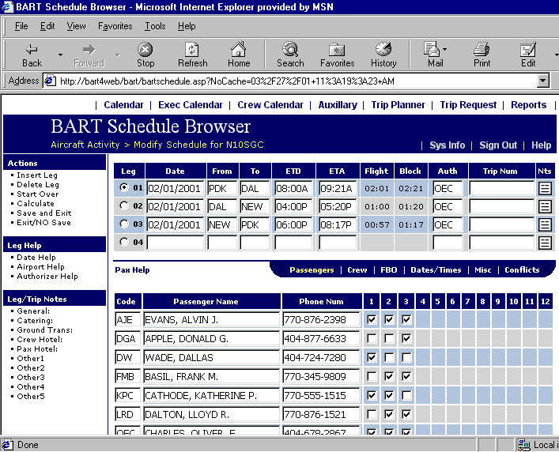Uncheck leg 3 for BASIL, FRANK M.
Viewport: 559px width, 452px height.
pyautogui.click(x=406, y=376)
